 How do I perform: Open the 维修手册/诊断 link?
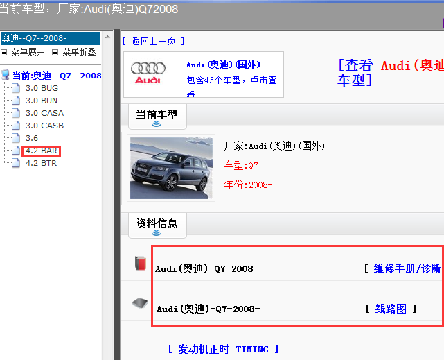tap(407, 268)
